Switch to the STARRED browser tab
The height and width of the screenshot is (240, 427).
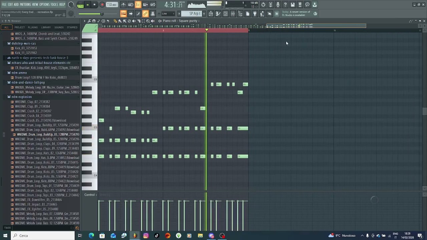(72, 27)
